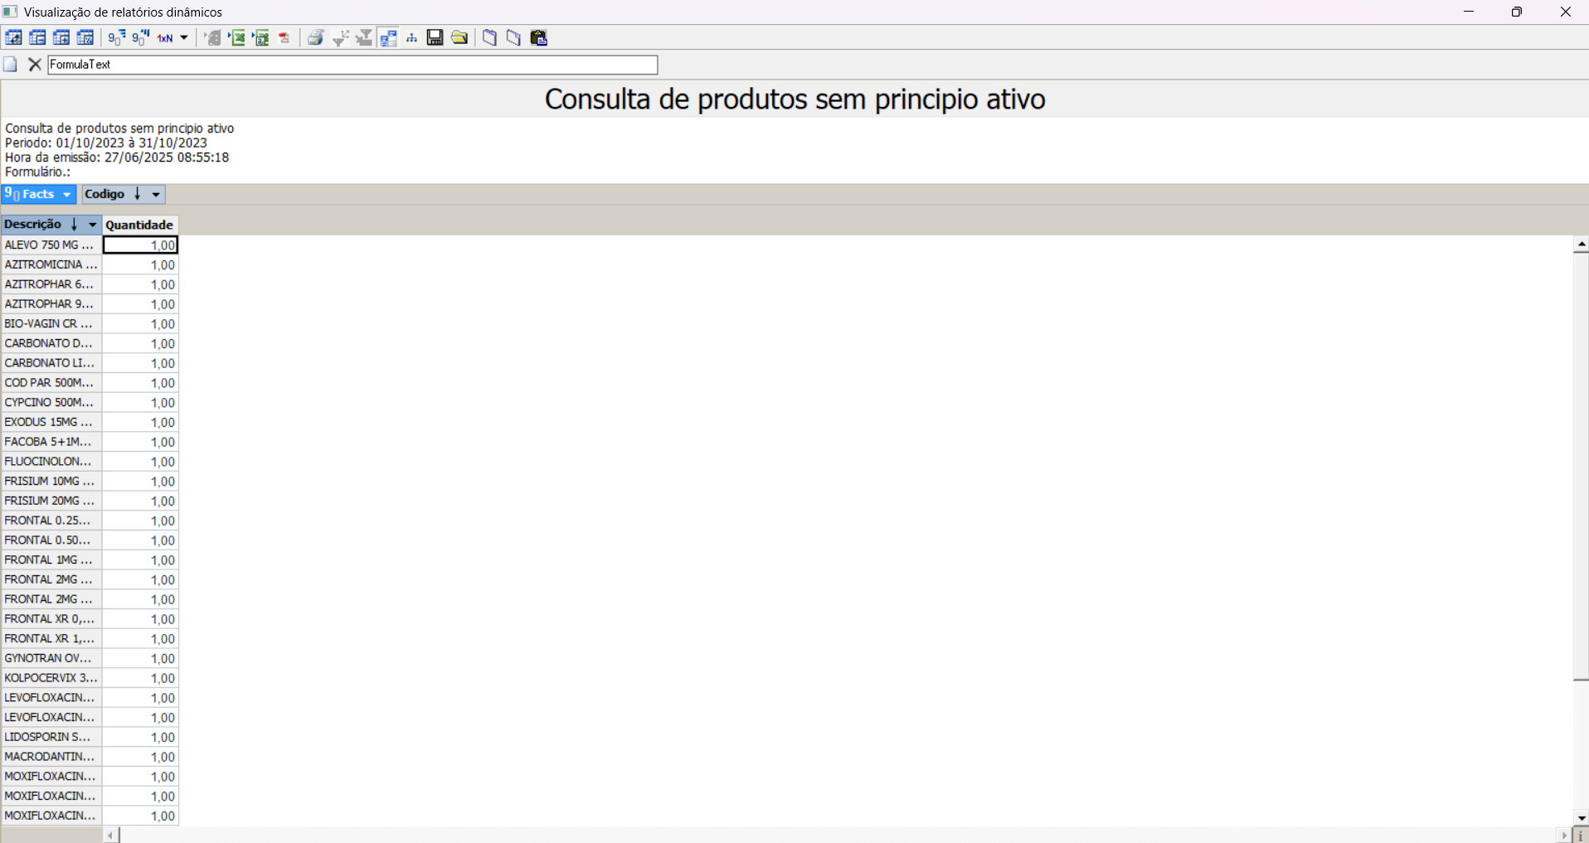
Task: Toggle the highlighted dimension panel icon
Action: pos(388,37)
